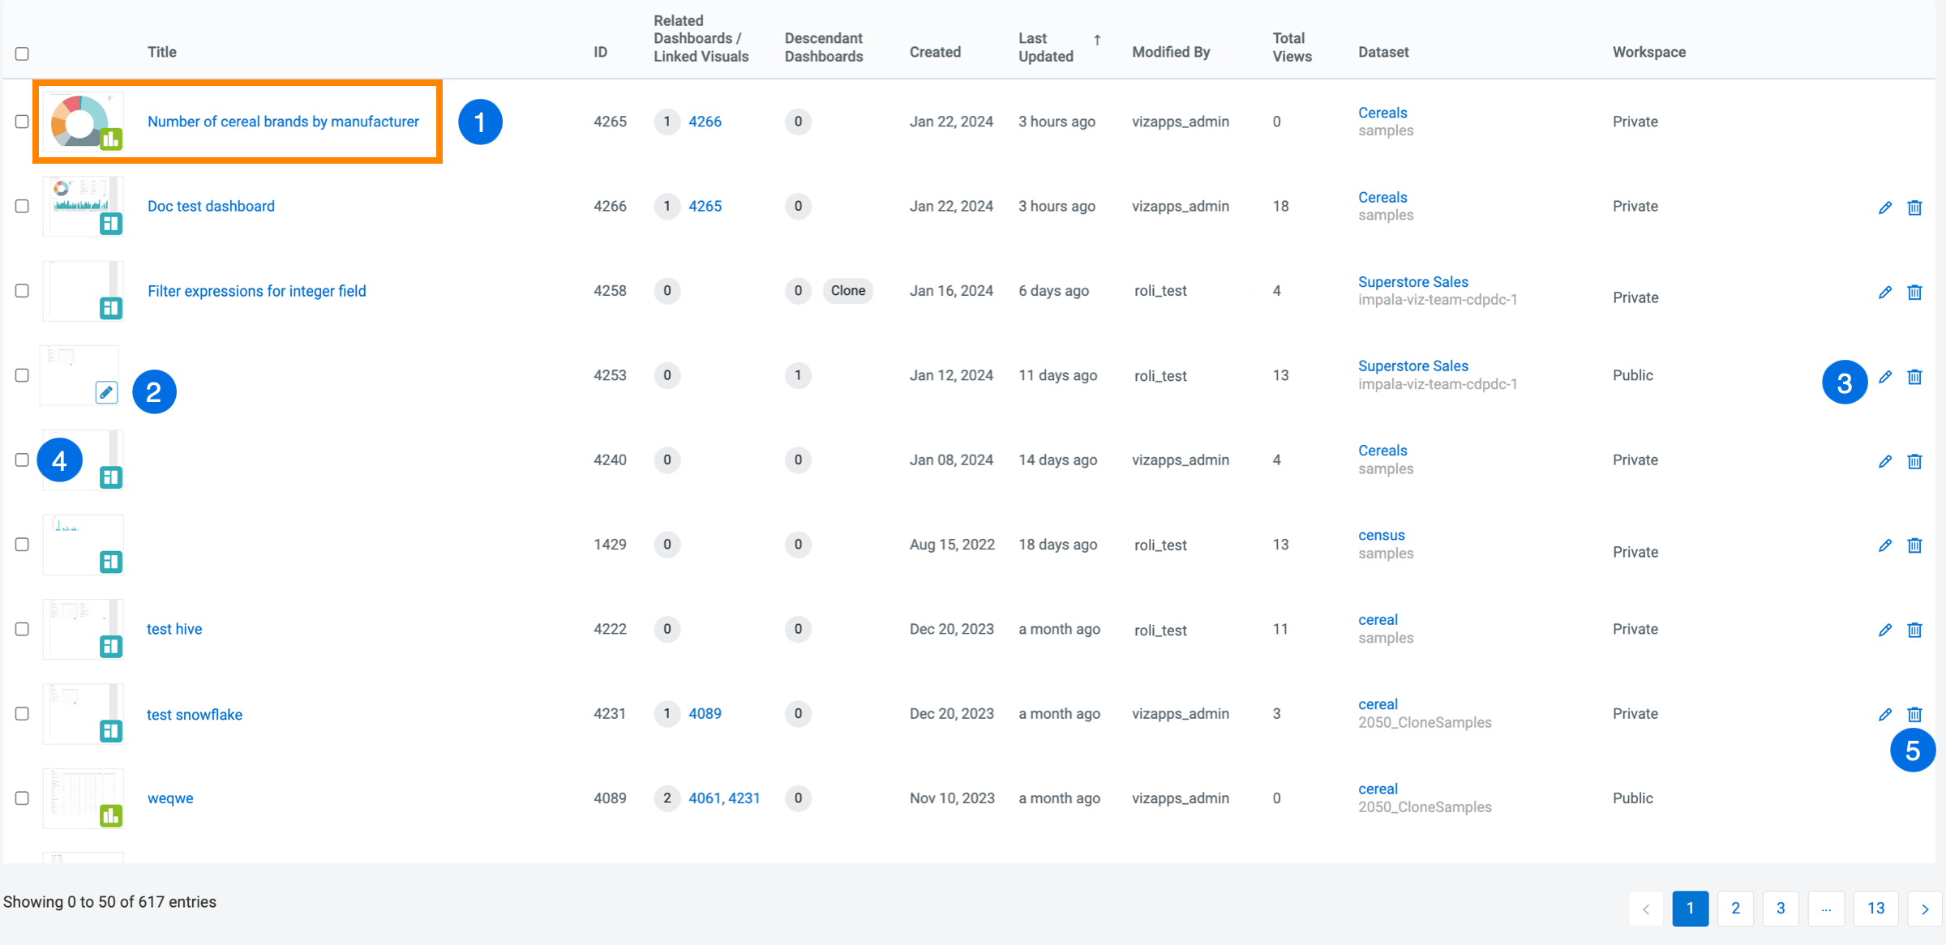
Task: Click the Last Updated sort arrow
Action: point(1097,40)
